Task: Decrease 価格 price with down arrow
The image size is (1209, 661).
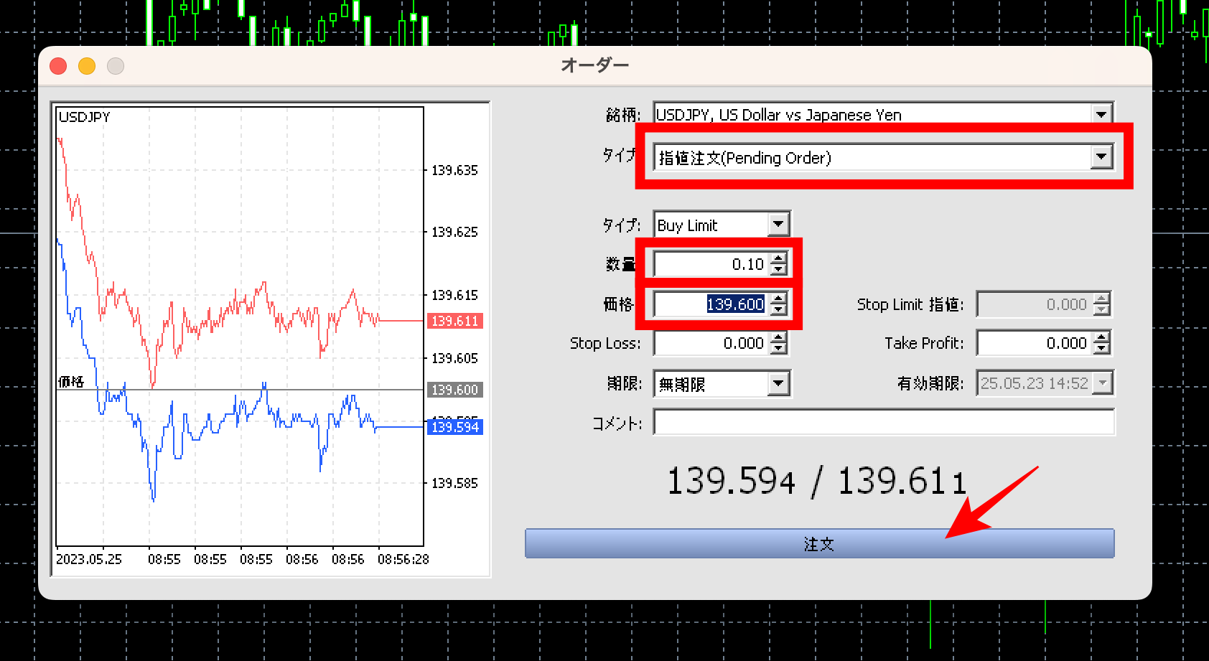Action: [x=778, y=310]
